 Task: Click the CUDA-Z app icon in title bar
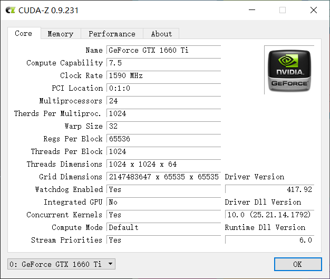[x=11, y=10]
